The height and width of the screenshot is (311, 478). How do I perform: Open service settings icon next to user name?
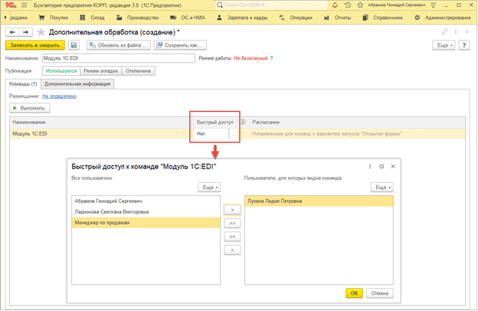pyautogui.click(x=434, y=5)
